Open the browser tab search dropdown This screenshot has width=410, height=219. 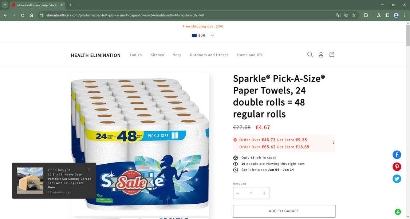click(x=5, y=5)
